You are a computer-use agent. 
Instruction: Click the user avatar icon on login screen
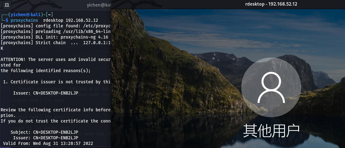(x=271, y=87)
